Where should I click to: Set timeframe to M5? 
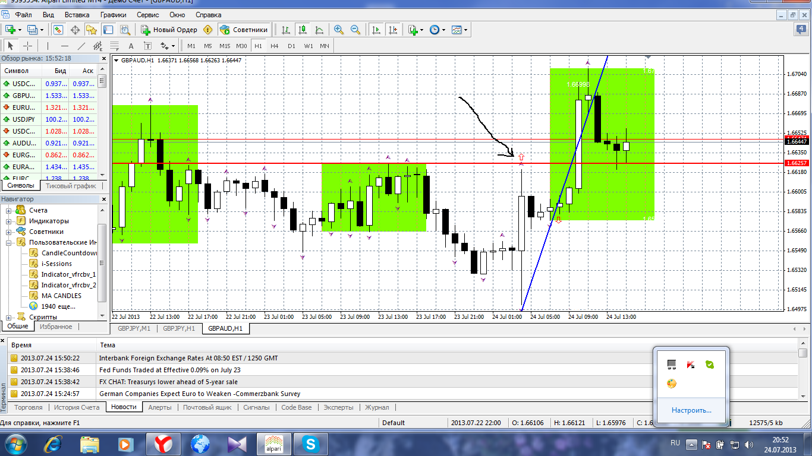coord(208,46)
